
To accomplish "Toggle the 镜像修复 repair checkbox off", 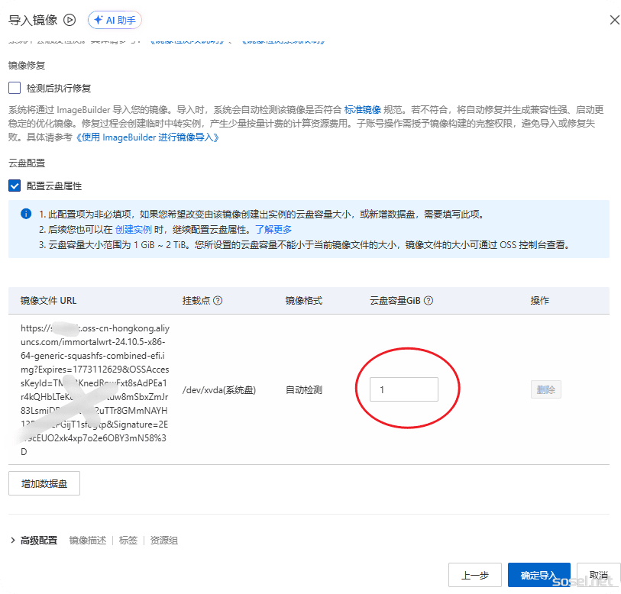I will coord(14,87).
